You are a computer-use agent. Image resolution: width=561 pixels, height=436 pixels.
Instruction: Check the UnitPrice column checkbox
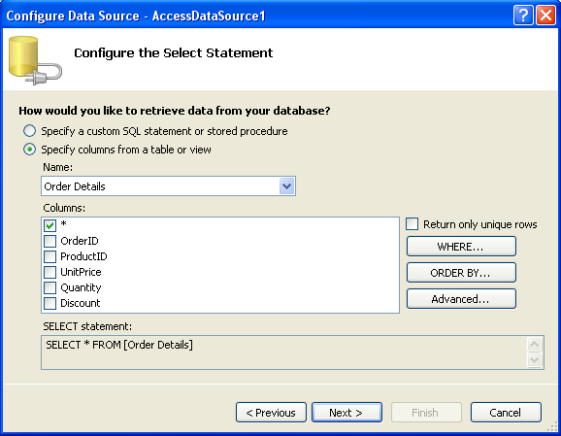point(50,272)
